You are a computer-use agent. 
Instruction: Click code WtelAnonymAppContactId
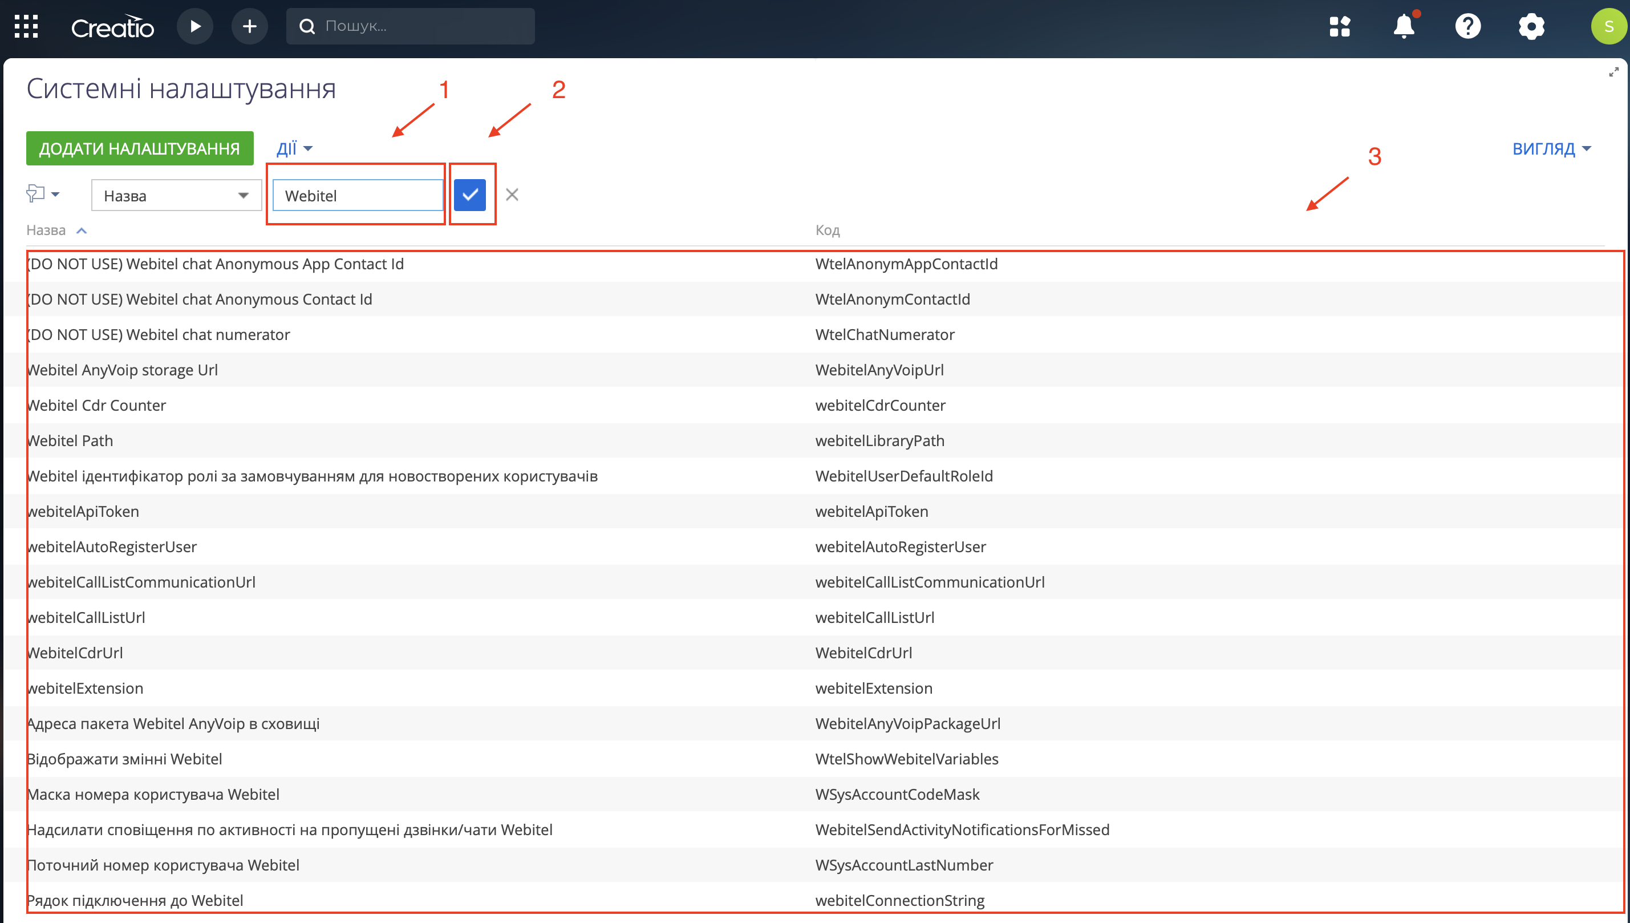point(906,264)
